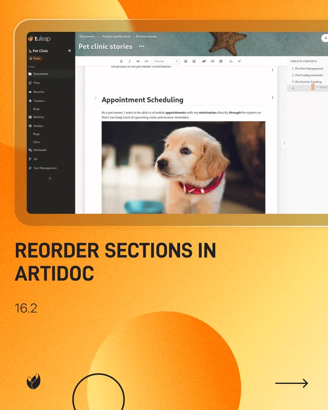
Task: Collapse the sidebar with the chevron
Action: pyautogui.click(x=50, y=178)
